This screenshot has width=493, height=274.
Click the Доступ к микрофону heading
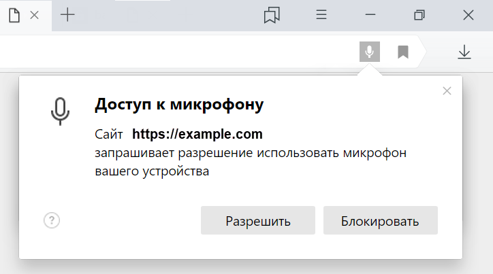point(179,105)
